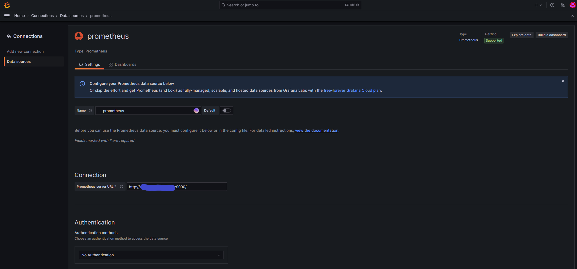This screenshot has width=577, height=269.
Task: Open the hamburger navigation menu
Action: tap(7, 16)
